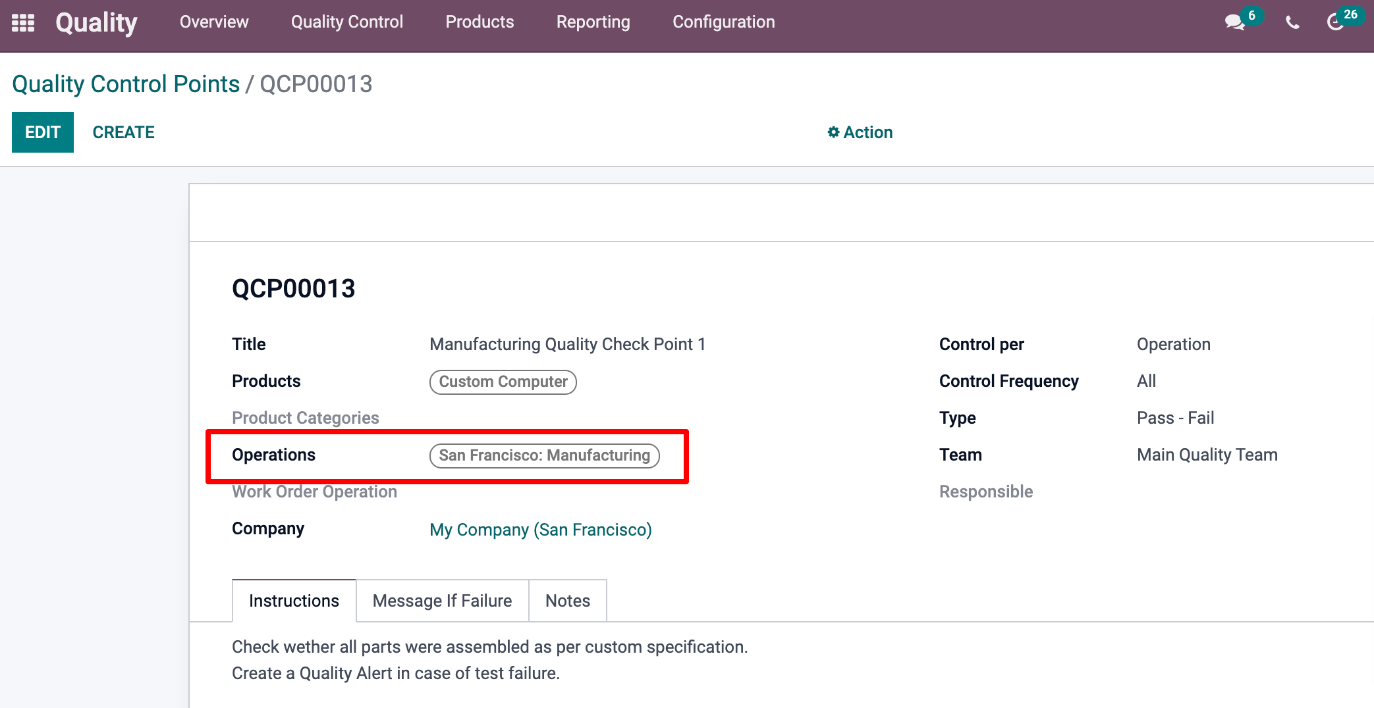This screenshot has width=1374, height=708.
Task: Open My Company (San Francisco) link
Action: coord(540,530)
